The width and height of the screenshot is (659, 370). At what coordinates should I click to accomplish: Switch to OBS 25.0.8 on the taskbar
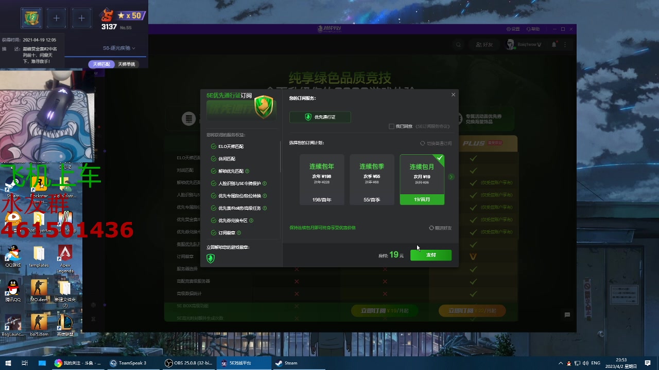[x=188, y=363]
